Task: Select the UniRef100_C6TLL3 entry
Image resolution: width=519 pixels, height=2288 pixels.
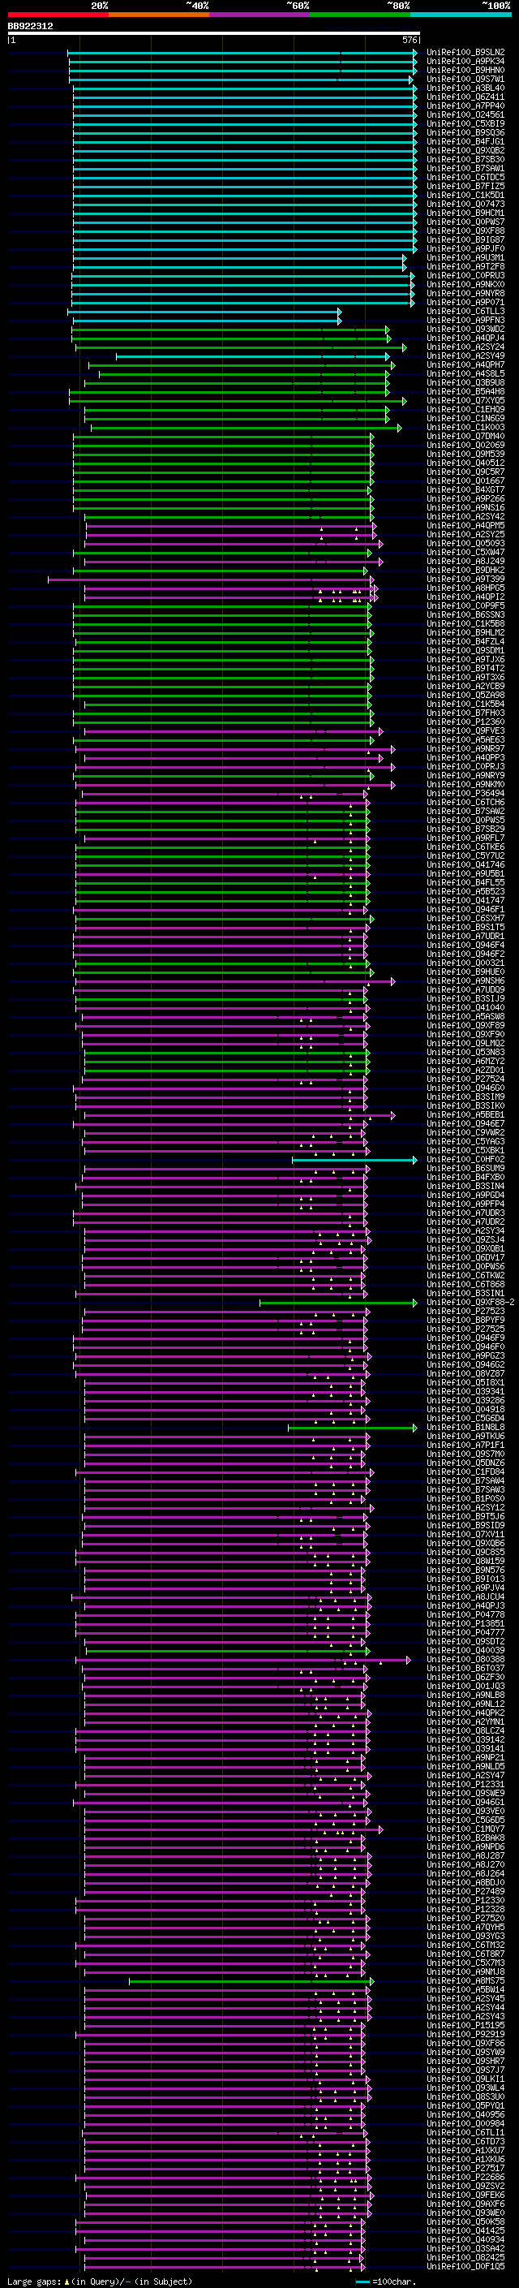Action: [x=465, y=311]
